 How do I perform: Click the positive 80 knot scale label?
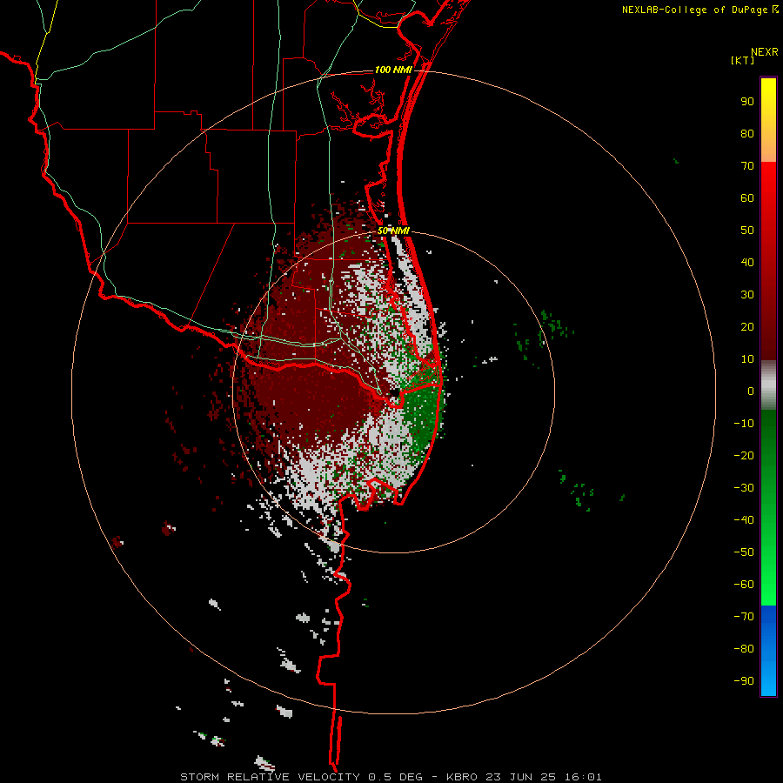pos(747,133)
